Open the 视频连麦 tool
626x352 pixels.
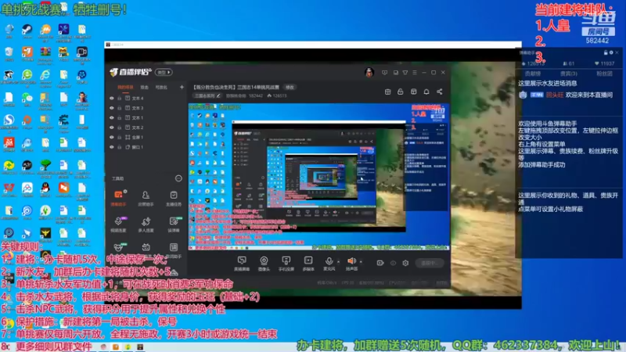pyautogui.click(x=118, y=224)
